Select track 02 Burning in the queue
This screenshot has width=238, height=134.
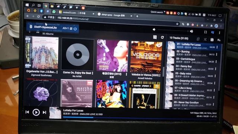coord(193,53)
